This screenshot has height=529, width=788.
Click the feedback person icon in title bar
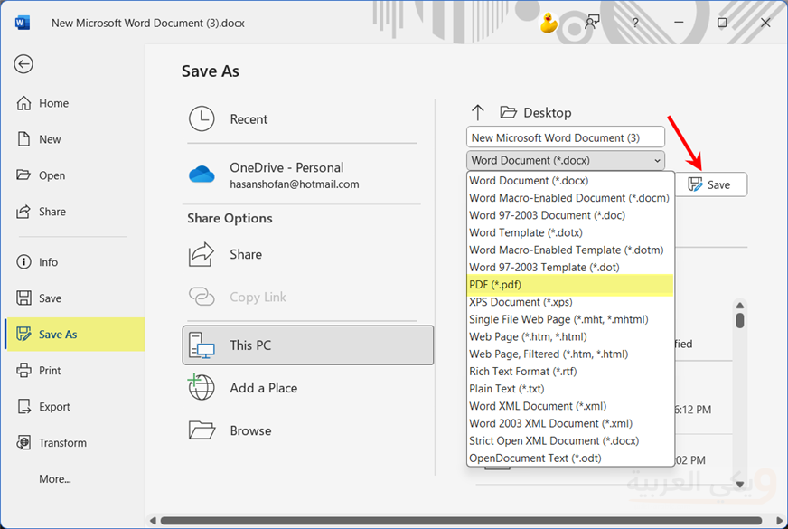(x=592, y=23)
